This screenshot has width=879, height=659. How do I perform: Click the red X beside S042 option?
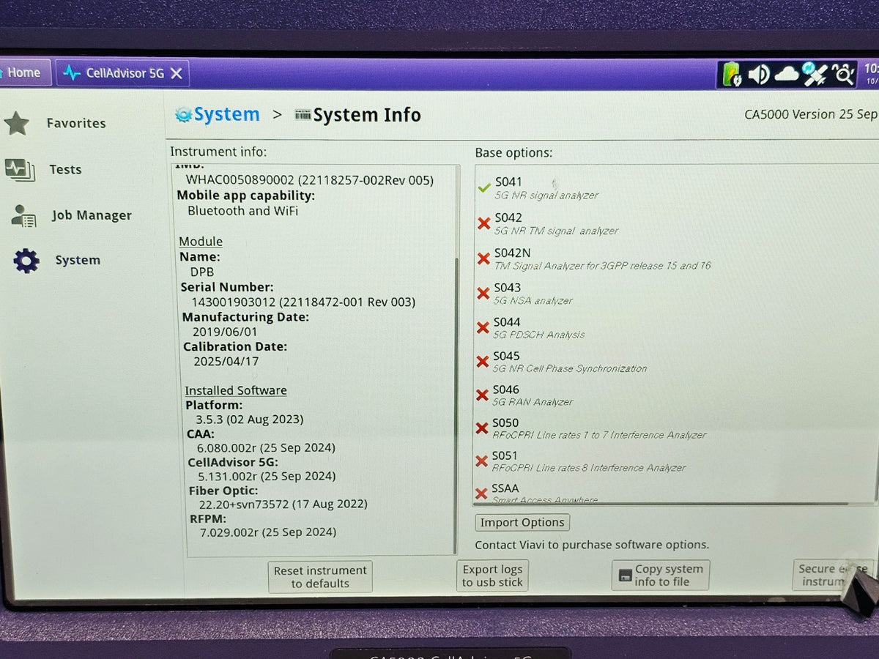[483, 223]
